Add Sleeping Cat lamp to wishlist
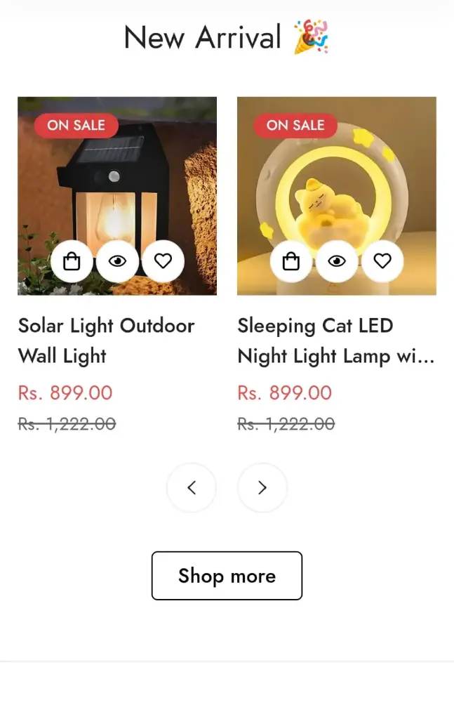The image size is (454, 719). click(382, 262)
